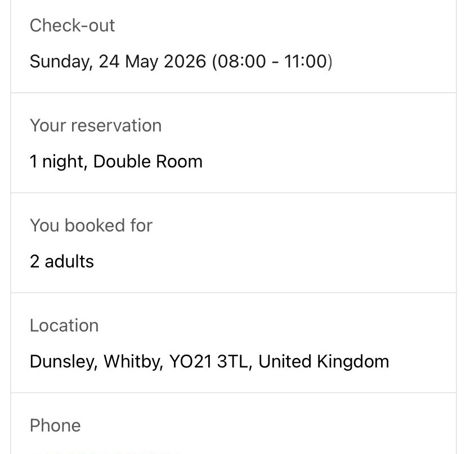466x454 pixels.
Task: Select the Sunday, 24 May 2026 check-out date
Action: pos(118,62)
